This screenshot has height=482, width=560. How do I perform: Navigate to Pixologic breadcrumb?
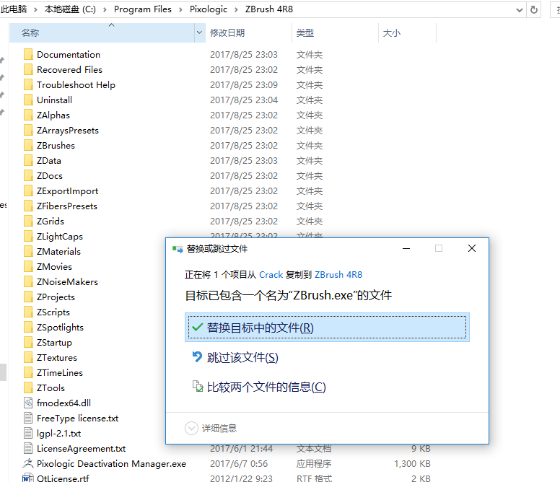(209, 9)
